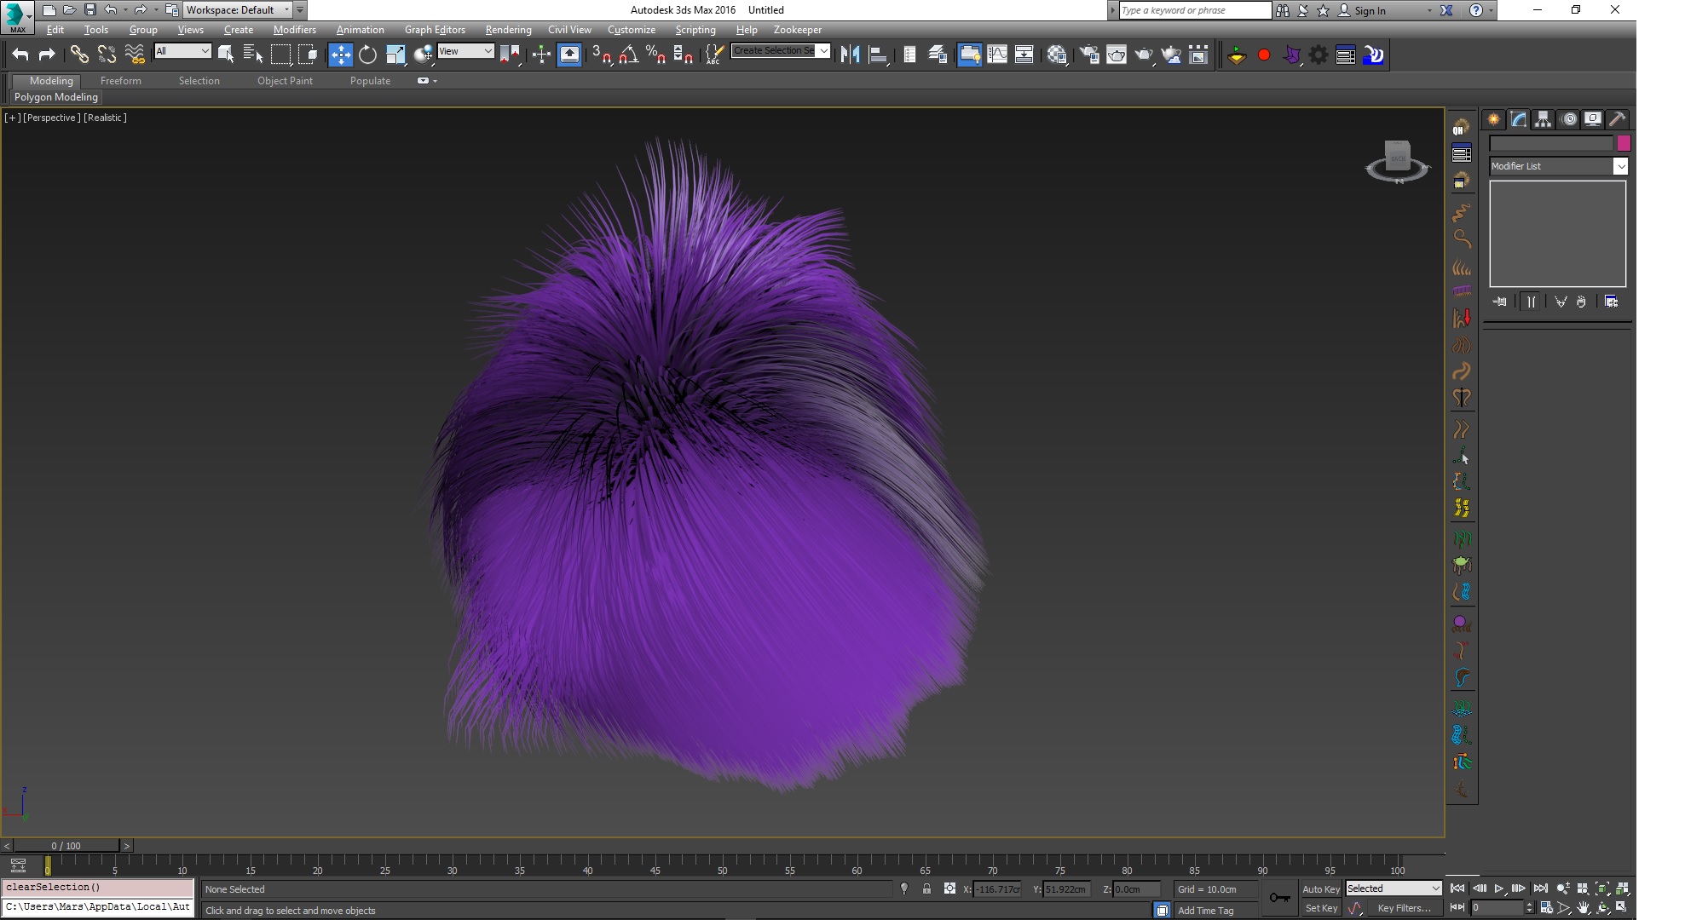This screenshot has width=1685, height=920.
Task: Open the Material Editor
Action: coord(1057,55)
